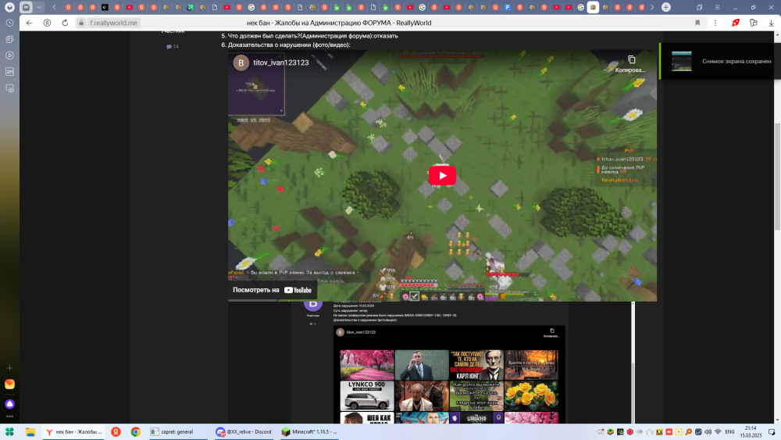781x440 pixels.
Task: Open browser downloads
Action: 771,23
